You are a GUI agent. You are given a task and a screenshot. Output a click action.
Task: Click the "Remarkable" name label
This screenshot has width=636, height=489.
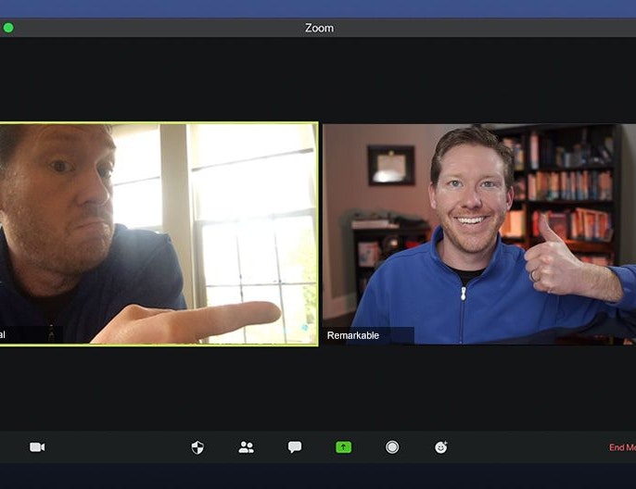coord(353,335)
